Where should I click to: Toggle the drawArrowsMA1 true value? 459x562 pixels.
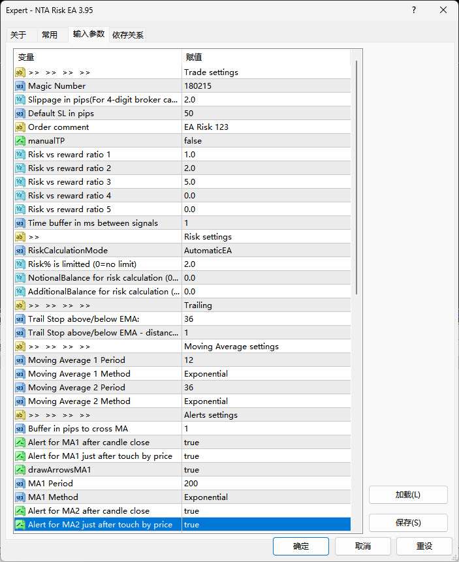[x=266, y=470]
